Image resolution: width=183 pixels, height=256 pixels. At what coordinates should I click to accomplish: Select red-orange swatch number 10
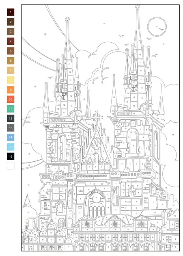click(11, 99)
